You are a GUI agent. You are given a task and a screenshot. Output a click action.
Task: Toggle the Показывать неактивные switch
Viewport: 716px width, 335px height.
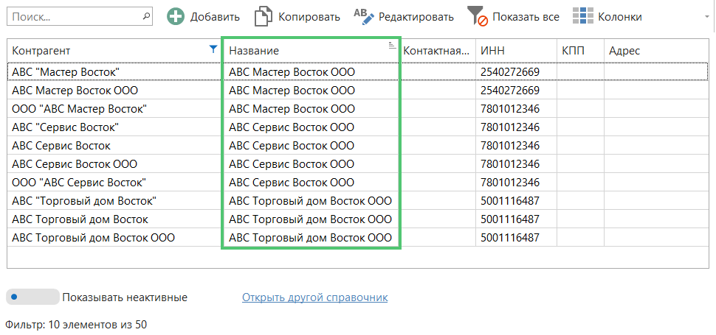[x=32, y=297]
